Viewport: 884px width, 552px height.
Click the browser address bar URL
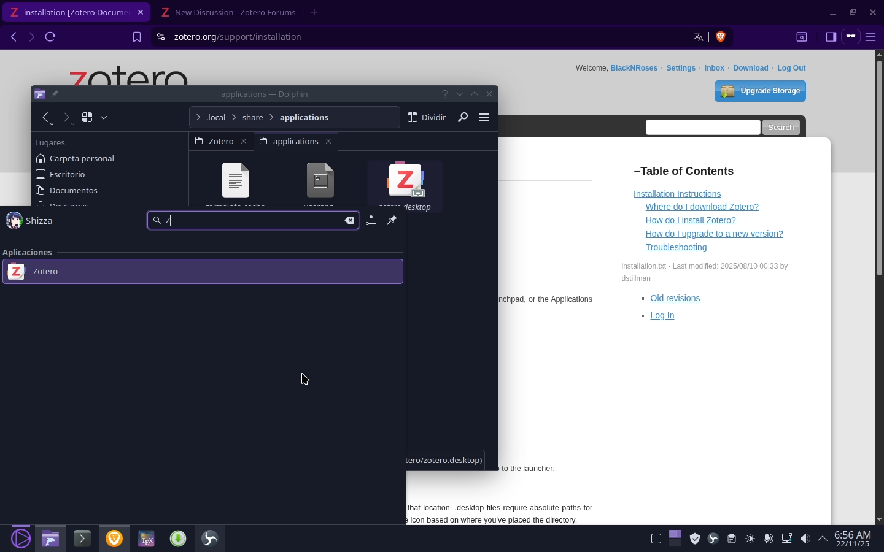pos(238,37)
